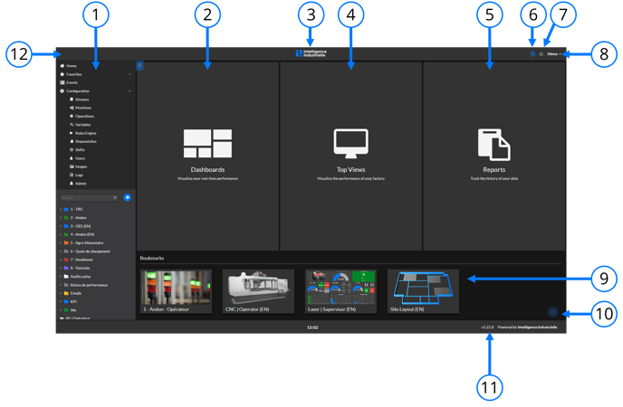
Task: Open the Dashboards tile icon
Action: point(207,145)
